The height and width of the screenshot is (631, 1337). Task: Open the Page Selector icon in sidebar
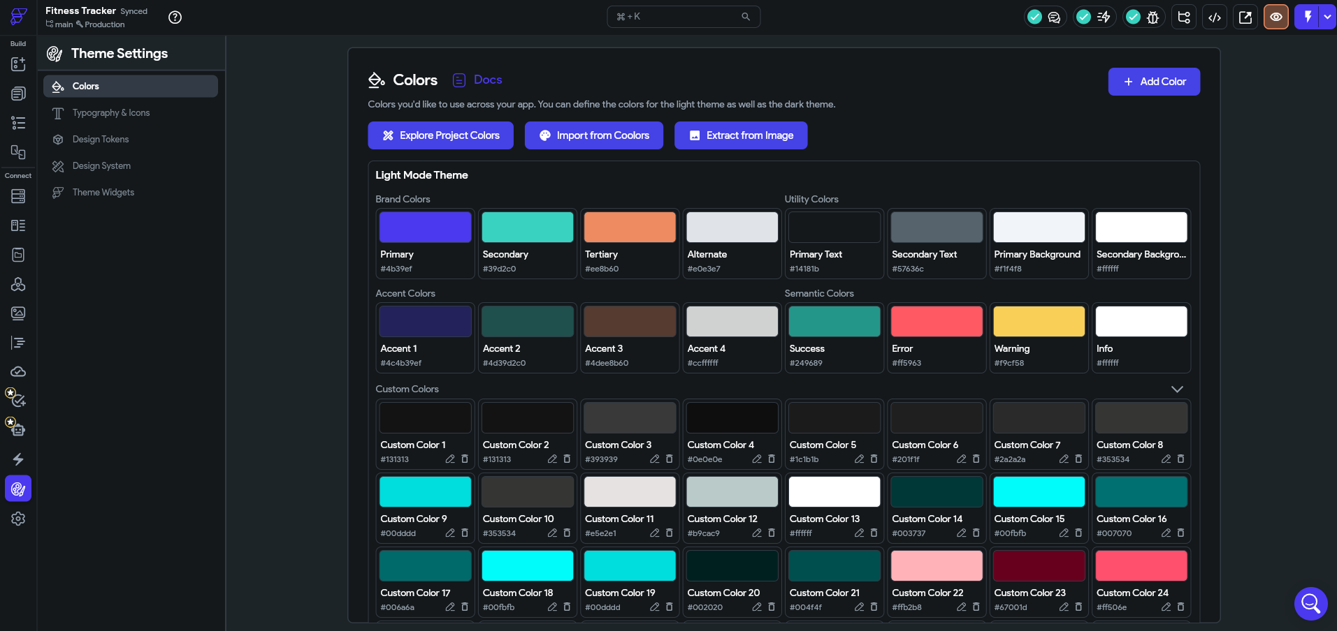18,94
